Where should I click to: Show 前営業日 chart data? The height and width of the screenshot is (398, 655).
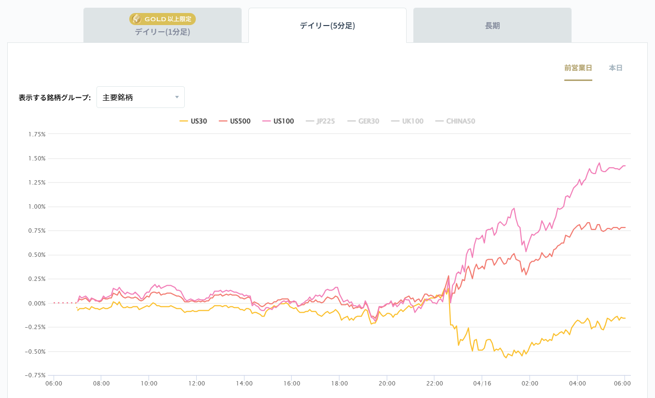pos(578,68)
